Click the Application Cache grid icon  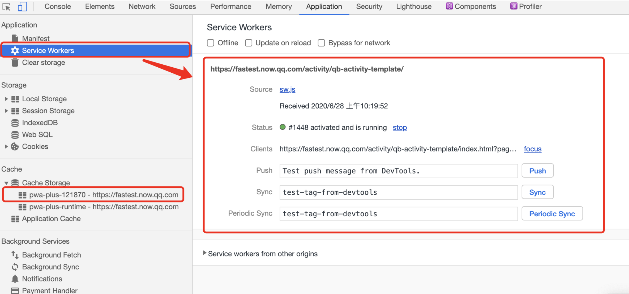[15, 219]
